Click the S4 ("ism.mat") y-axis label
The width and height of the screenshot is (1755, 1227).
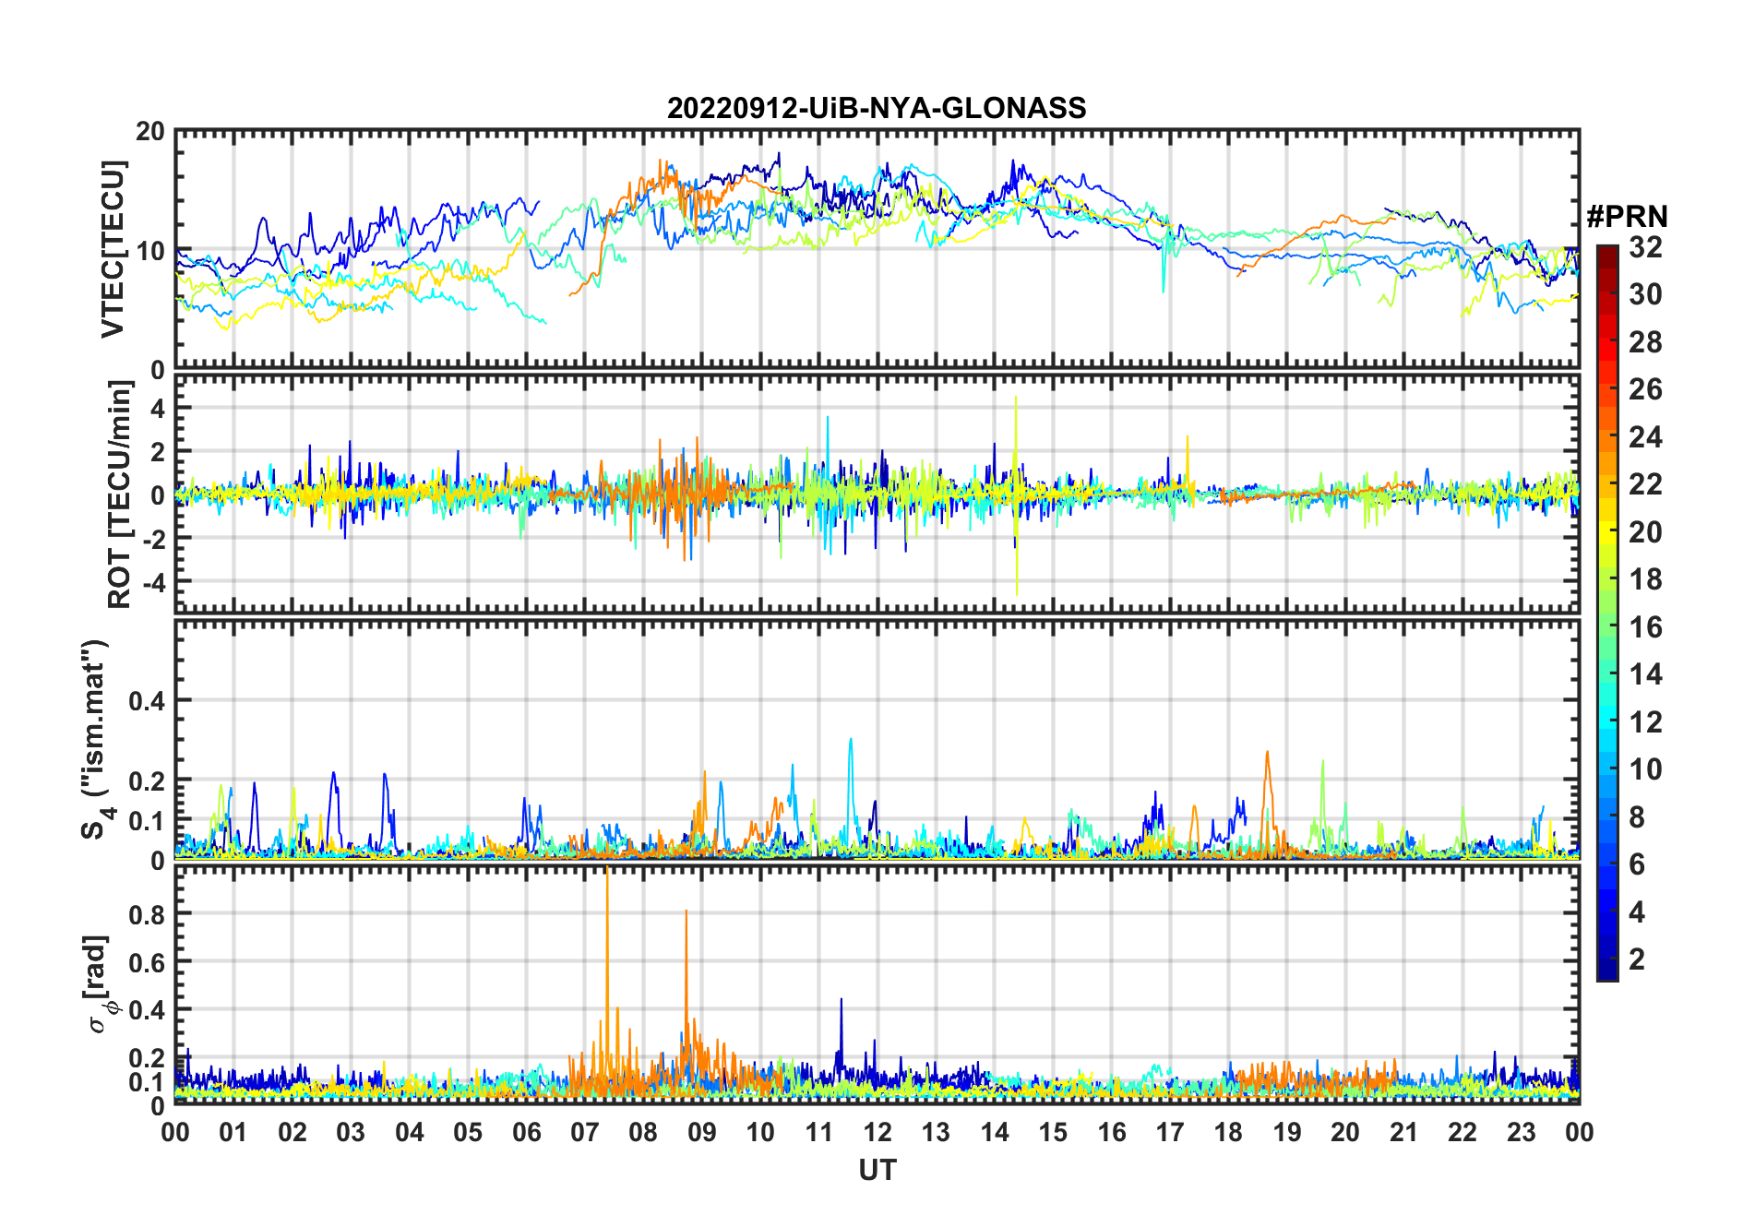(96, 738)
